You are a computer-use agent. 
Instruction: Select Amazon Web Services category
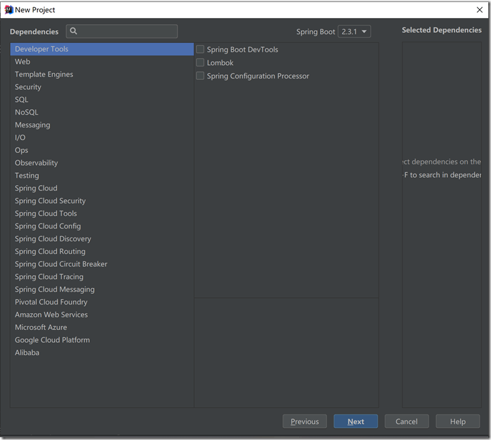(102, 315)
